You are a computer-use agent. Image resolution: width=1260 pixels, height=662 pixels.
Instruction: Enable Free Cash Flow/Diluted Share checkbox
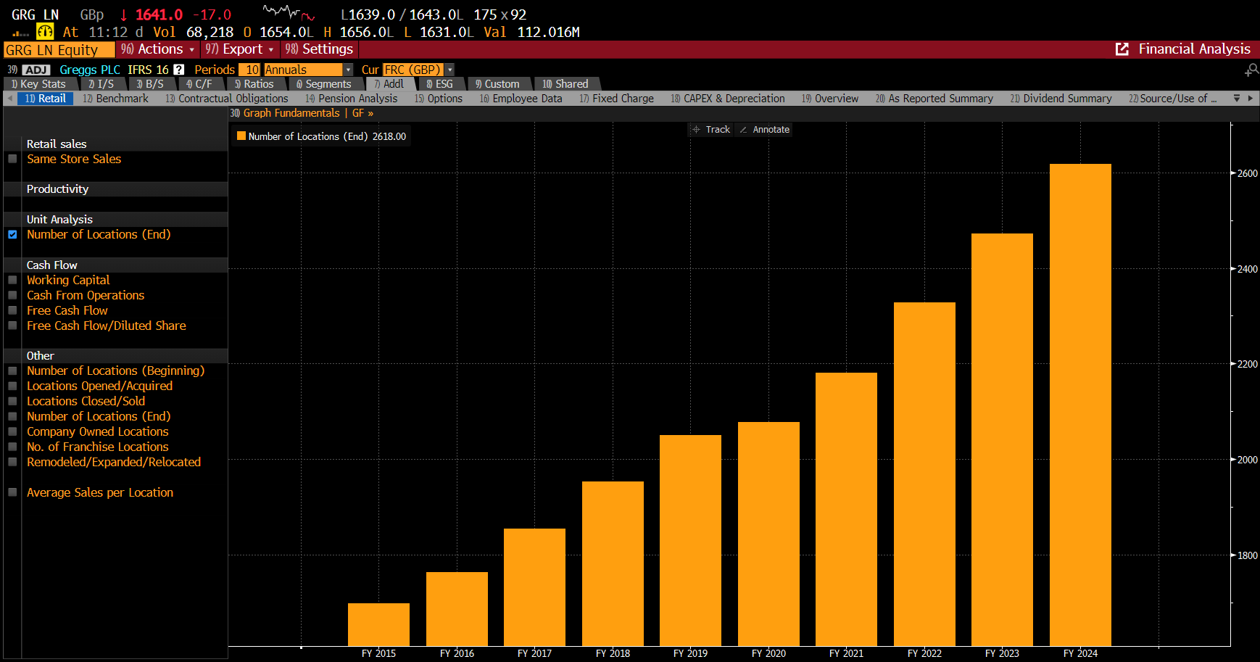tap(12, 326)
